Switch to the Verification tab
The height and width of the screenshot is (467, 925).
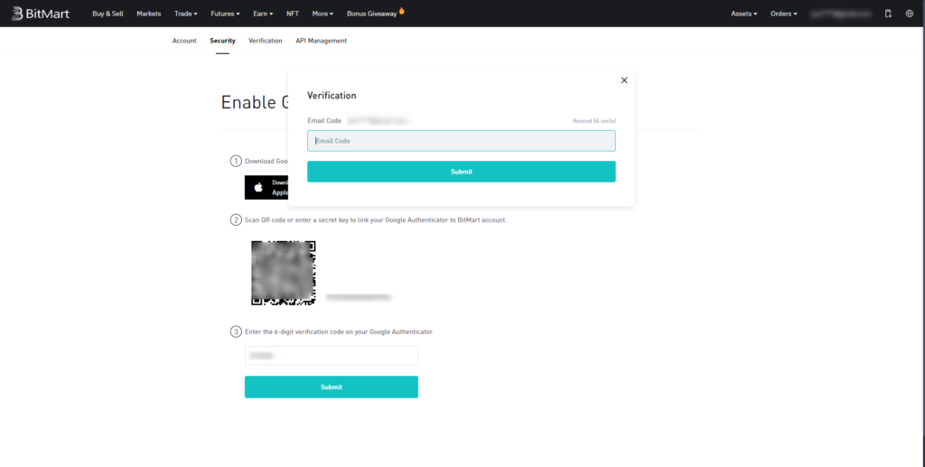coord(266,41)
